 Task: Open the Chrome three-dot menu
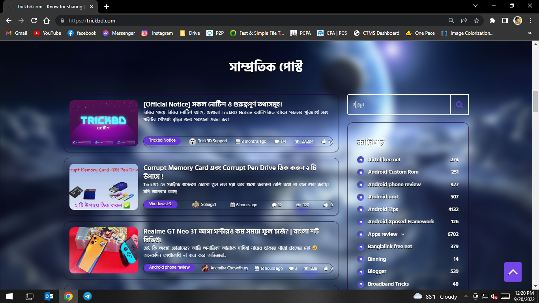[530, 21]
